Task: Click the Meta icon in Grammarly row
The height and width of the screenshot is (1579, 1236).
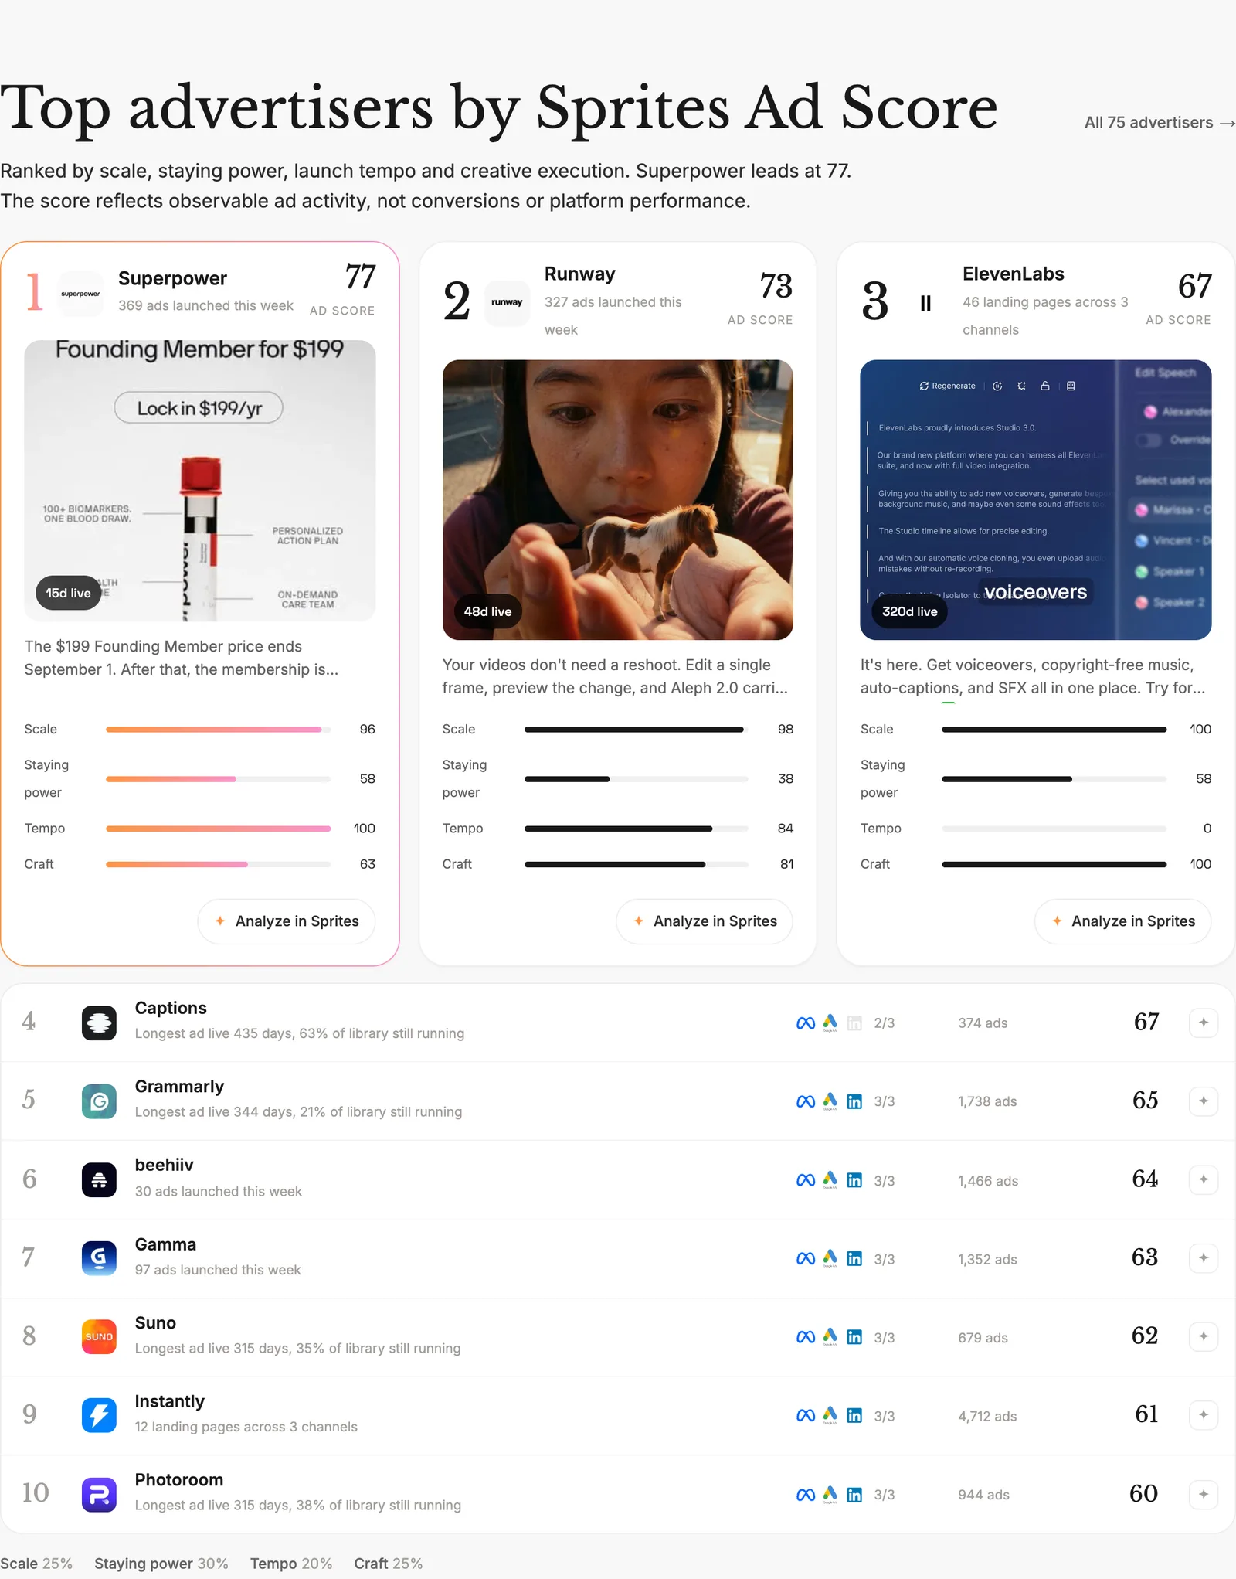Action: (x=806, y=1101)
